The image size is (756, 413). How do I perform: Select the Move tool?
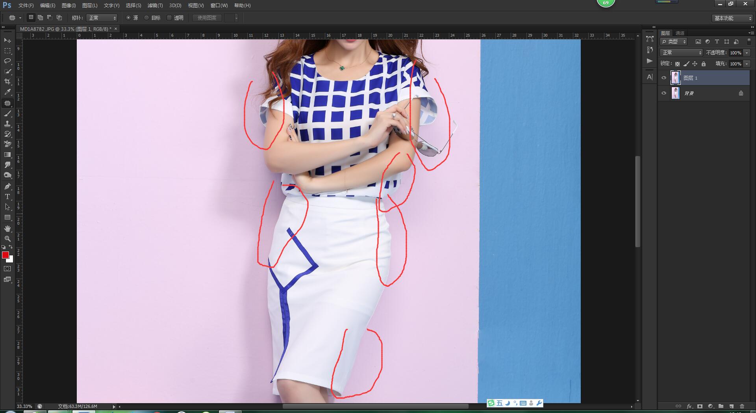7,41
